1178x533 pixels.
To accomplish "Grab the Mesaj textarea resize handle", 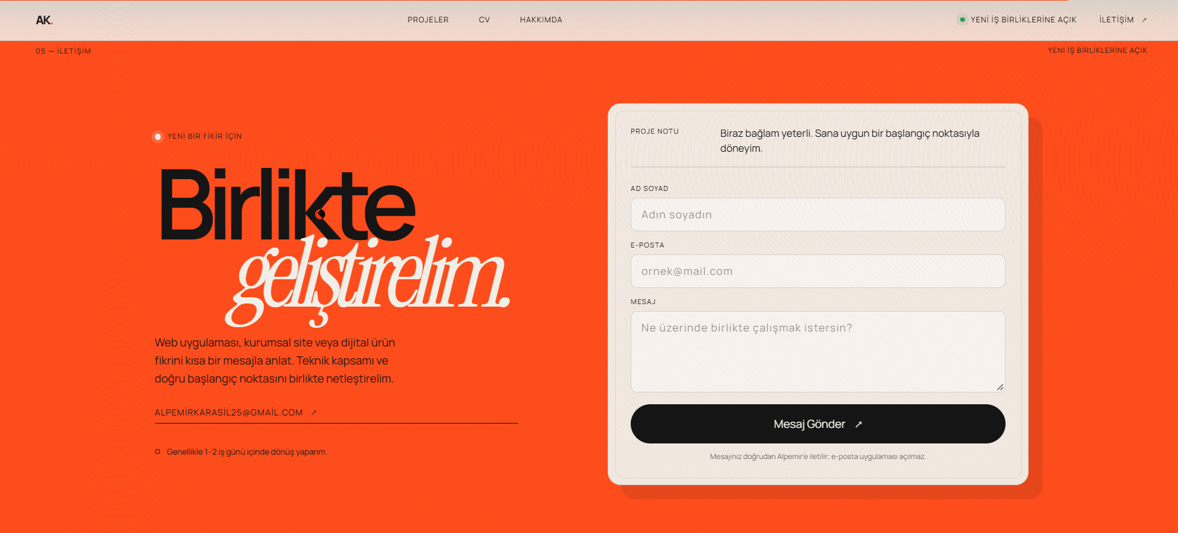I will 1000,387.
